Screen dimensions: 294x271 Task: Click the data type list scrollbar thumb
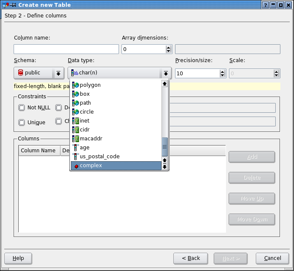pyautogui.click(x=165, y=146)
